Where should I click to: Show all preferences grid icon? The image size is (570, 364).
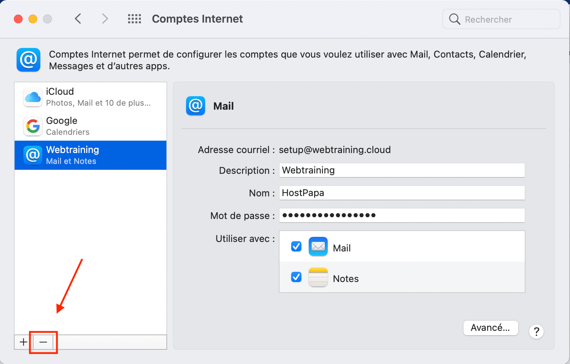[x=134, y=19]
